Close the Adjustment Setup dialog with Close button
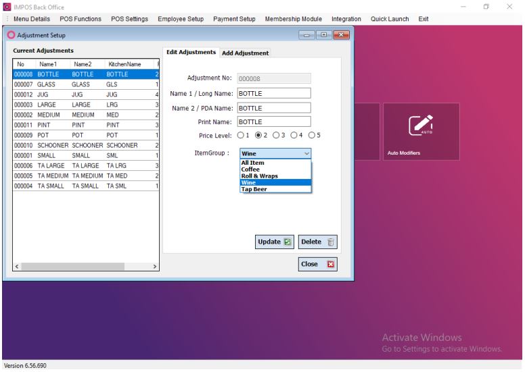Screen dimensions: 525x372 tap(317, 264)
